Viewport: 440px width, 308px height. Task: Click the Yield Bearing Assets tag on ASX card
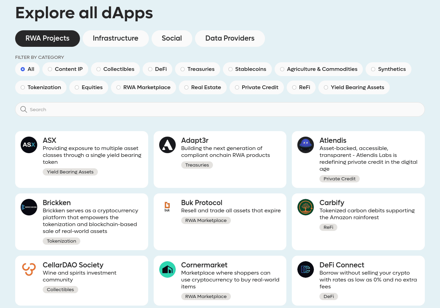point(70,172)
